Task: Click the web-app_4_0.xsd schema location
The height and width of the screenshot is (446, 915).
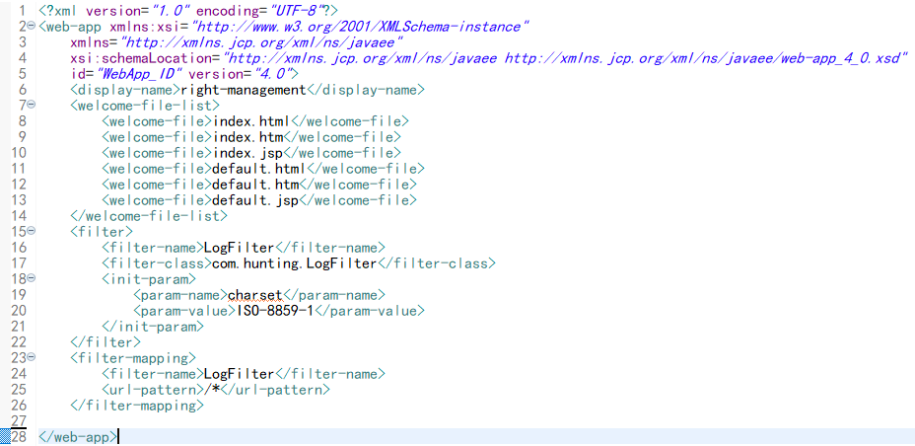Action: click(706, 58)
